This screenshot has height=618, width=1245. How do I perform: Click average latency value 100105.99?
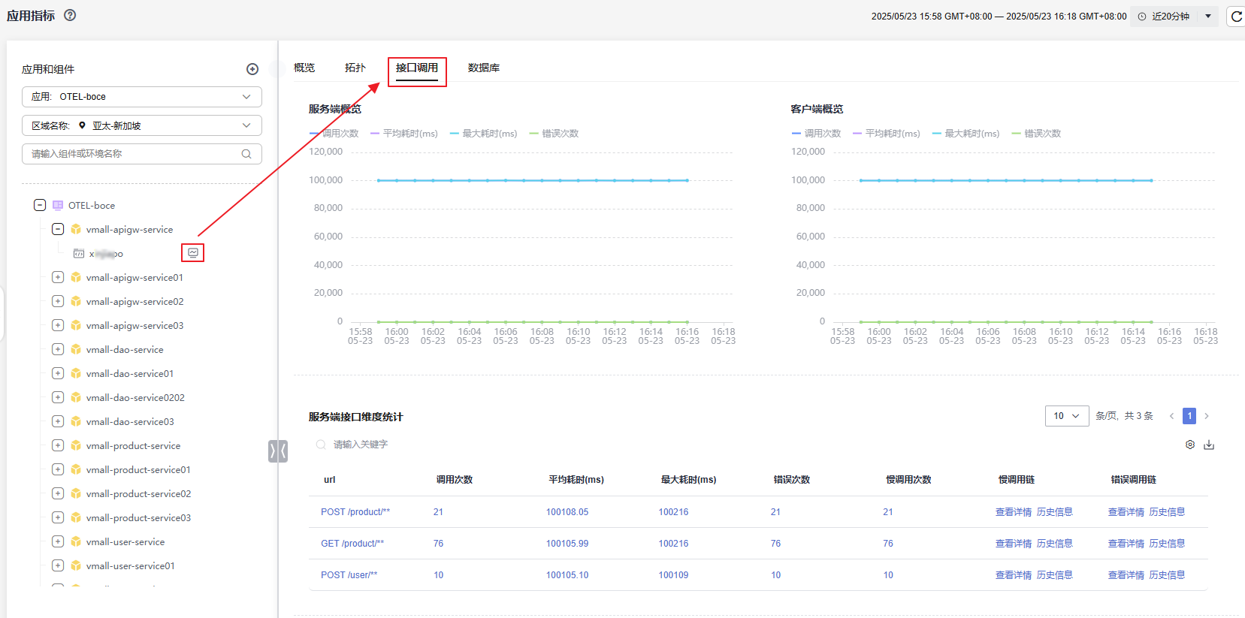point(567,544)
